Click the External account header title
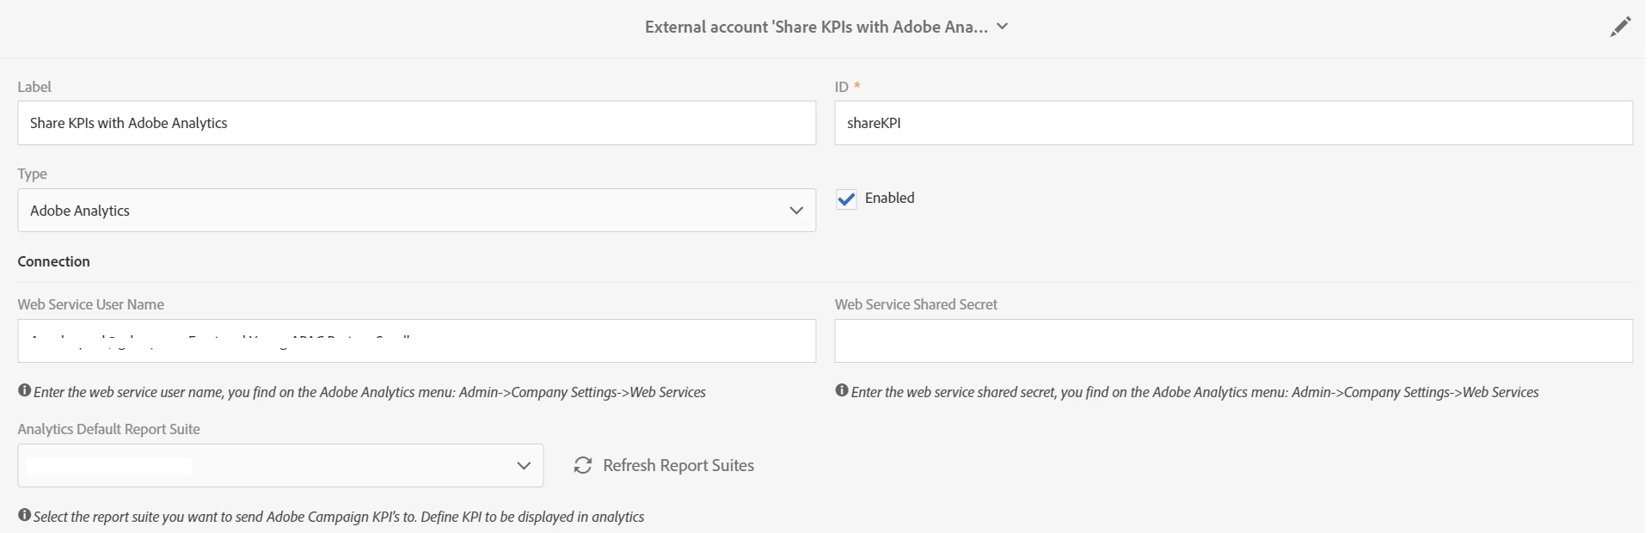 click(x=815, y=27)
